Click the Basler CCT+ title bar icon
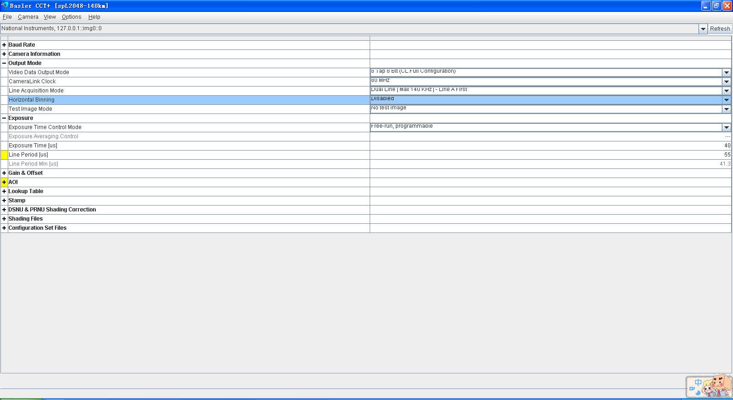733x400 pixels. tap(5, 5)
